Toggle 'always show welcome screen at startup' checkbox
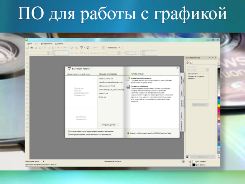Screen dimensions: 245x184 [69, 134]
